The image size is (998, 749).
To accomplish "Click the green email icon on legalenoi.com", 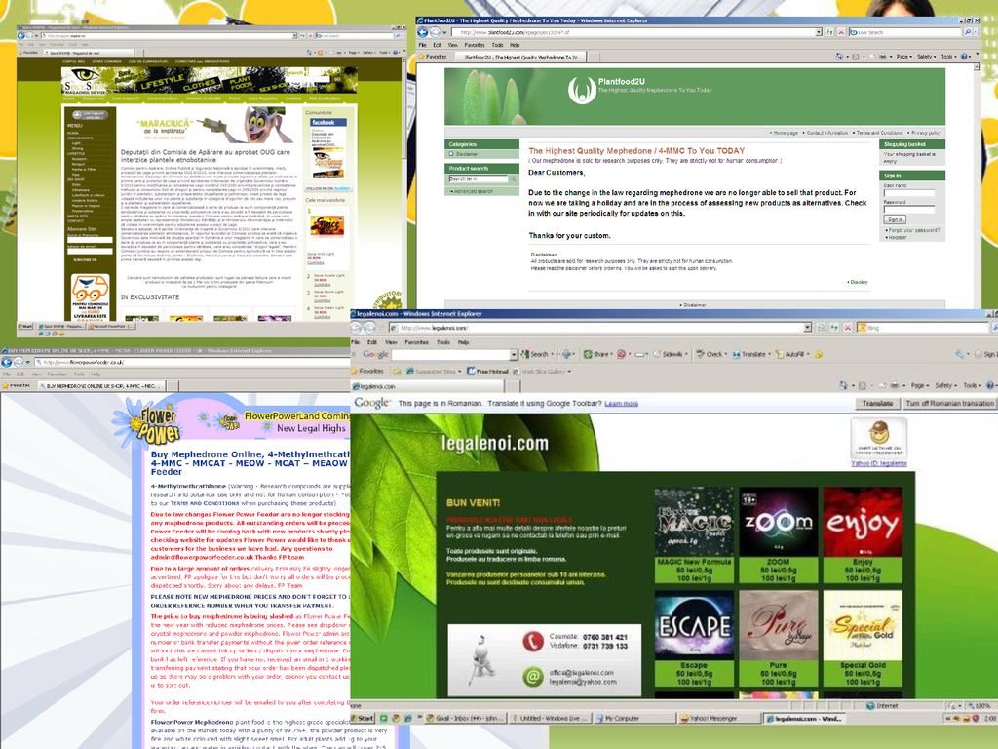I will coord(533,676).
